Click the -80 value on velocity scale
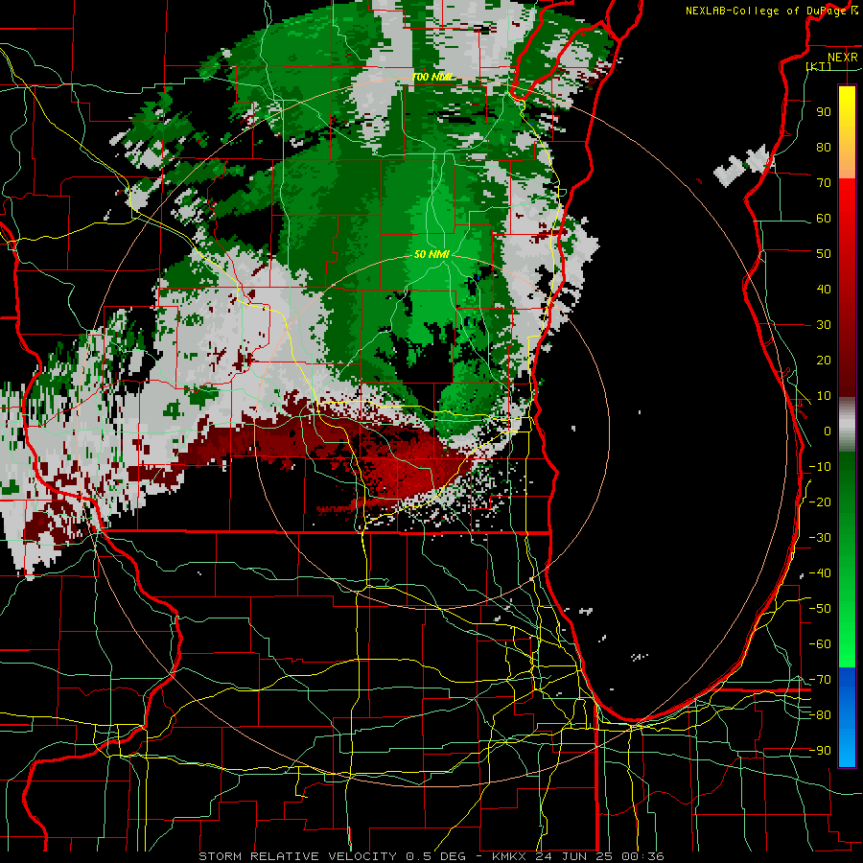This screenshot has height=863, width=863. pos(820,715)
